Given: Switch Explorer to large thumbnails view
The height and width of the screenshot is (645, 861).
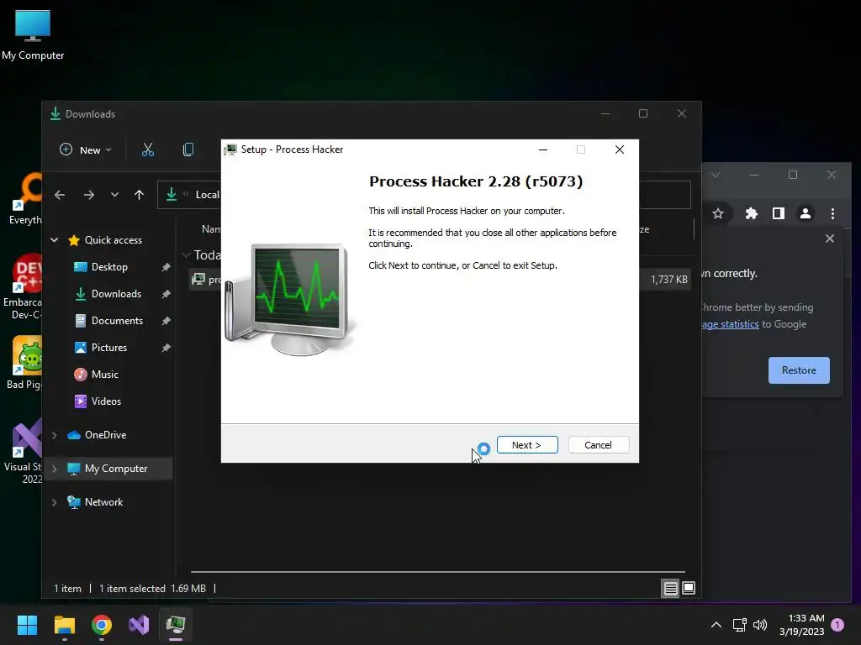Looking at the screenshot, I should tap(689, 589).
